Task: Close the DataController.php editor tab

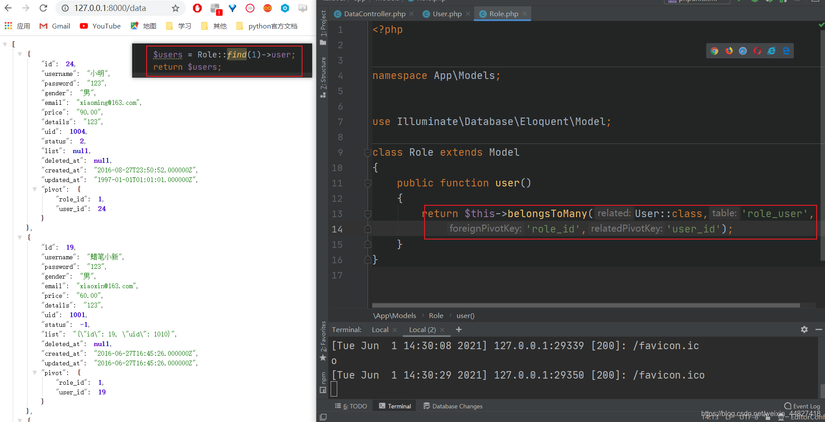Action: click(411, 14)
